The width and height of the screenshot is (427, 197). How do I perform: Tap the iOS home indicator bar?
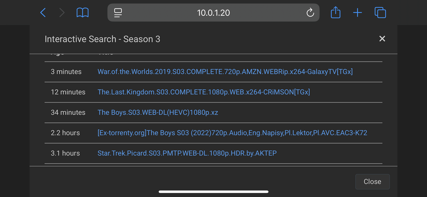213,192
